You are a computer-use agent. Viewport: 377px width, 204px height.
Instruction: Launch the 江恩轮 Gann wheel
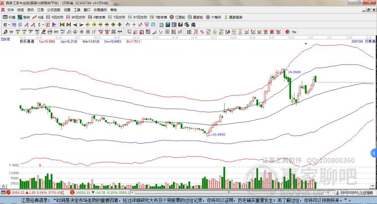(177, 17)
